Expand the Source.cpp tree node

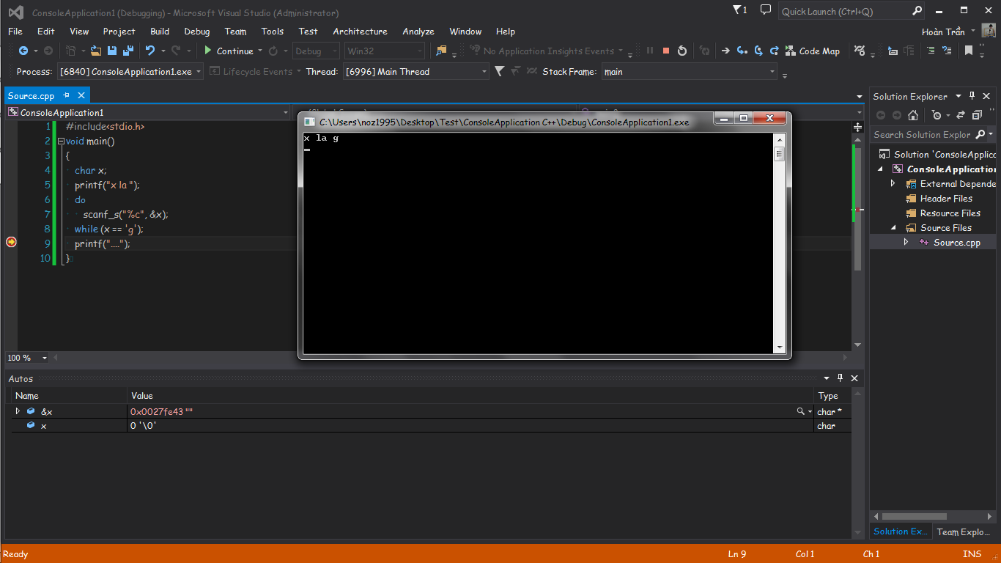tap(906, 242)
